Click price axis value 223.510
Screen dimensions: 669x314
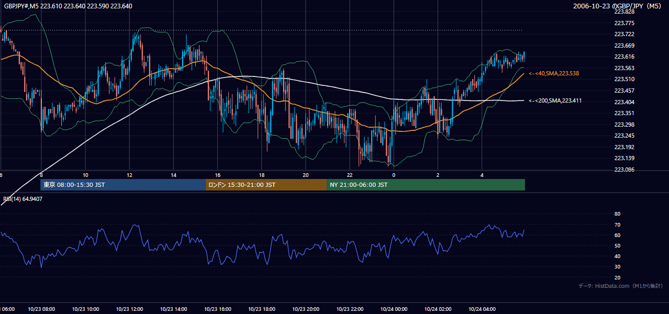(624, 79)
